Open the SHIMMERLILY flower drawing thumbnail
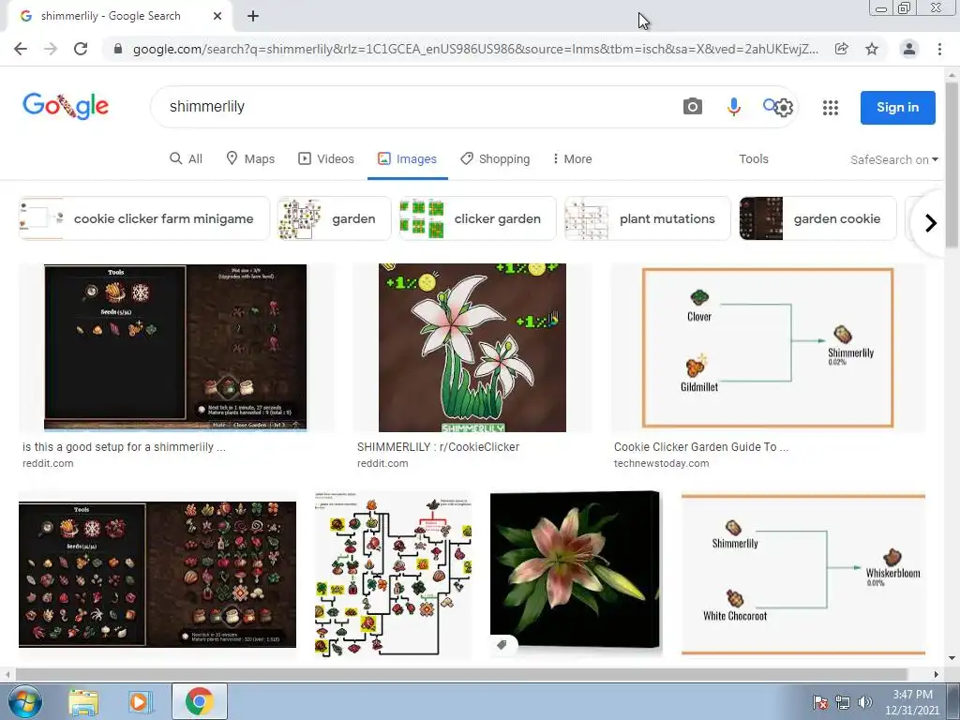This screenshot has height=720, width=960. 472,348
